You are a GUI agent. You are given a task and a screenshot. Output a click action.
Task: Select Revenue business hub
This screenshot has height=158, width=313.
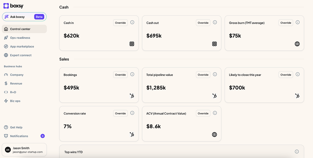click(16, 83)
